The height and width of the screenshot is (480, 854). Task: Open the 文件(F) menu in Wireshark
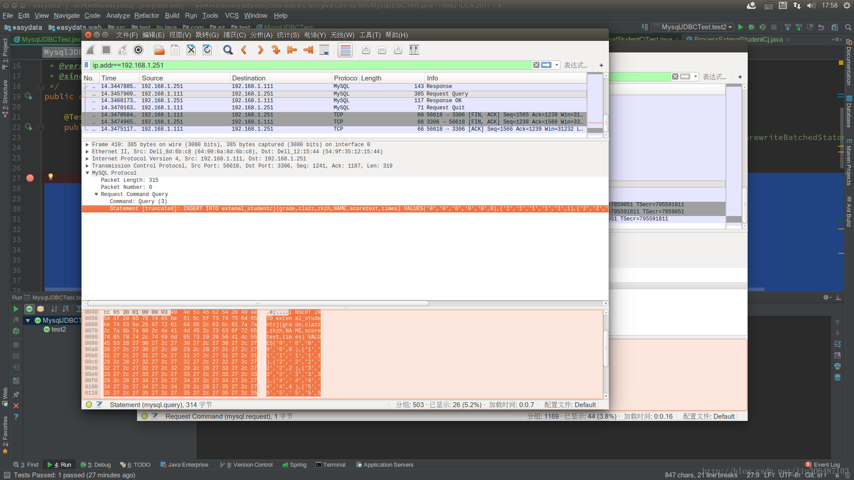(x=127, y=35)
